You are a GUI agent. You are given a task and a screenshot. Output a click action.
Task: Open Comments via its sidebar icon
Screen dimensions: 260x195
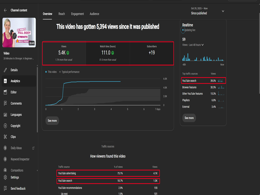tap(5, 103)
